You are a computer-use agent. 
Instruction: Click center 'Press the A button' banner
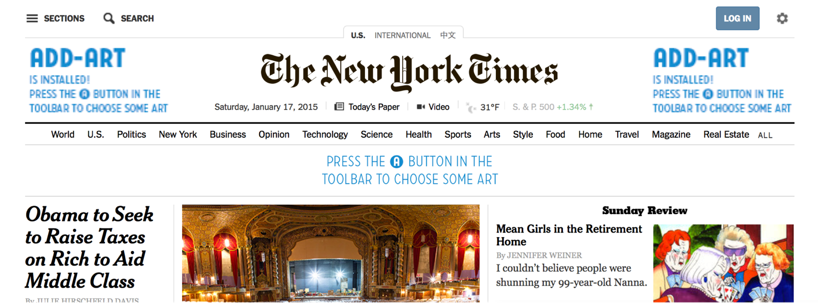coord(410,170)
